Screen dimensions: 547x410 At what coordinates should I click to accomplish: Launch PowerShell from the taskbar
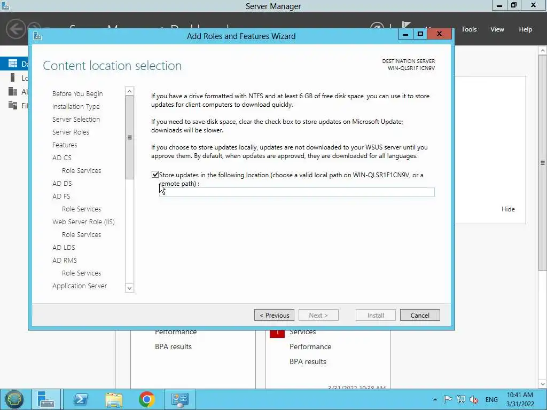click(x=81, y=399)
